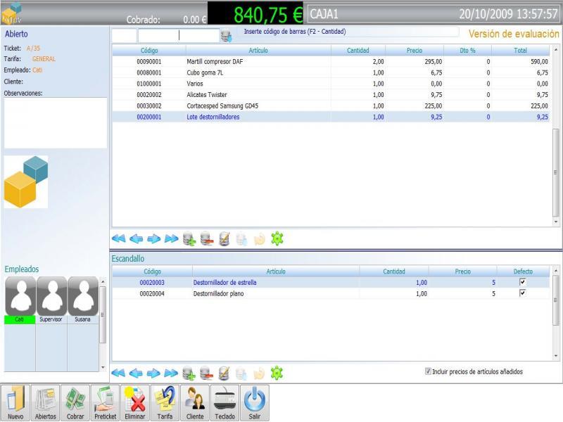Click the Total column header
This screenshot has height=422, width=563.
[520, 50]
